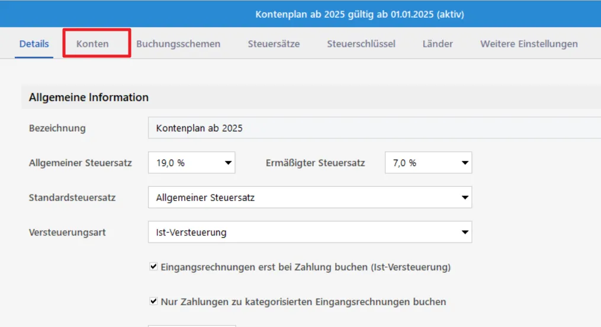601x327 pixels.
Task: Go to the Steuerschlüssel tab
Action: pos(361,44)
